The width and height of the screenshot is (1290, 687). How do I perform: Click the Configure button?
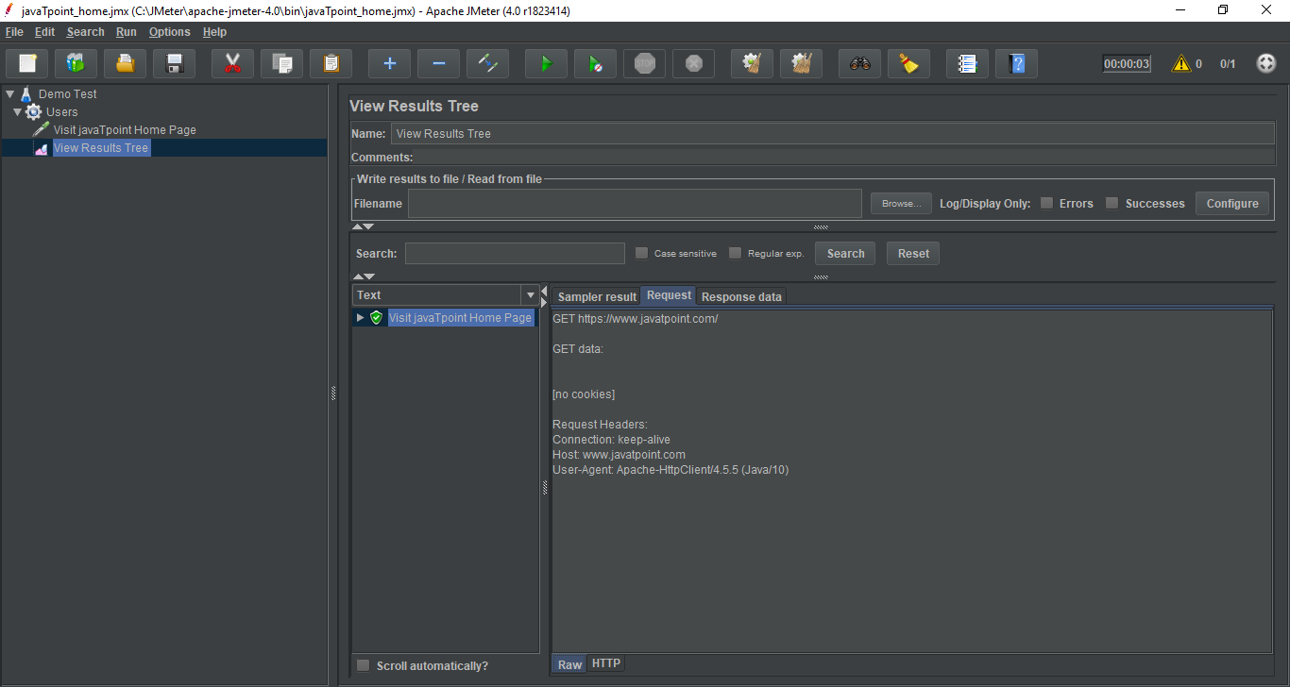point(1232,203)
